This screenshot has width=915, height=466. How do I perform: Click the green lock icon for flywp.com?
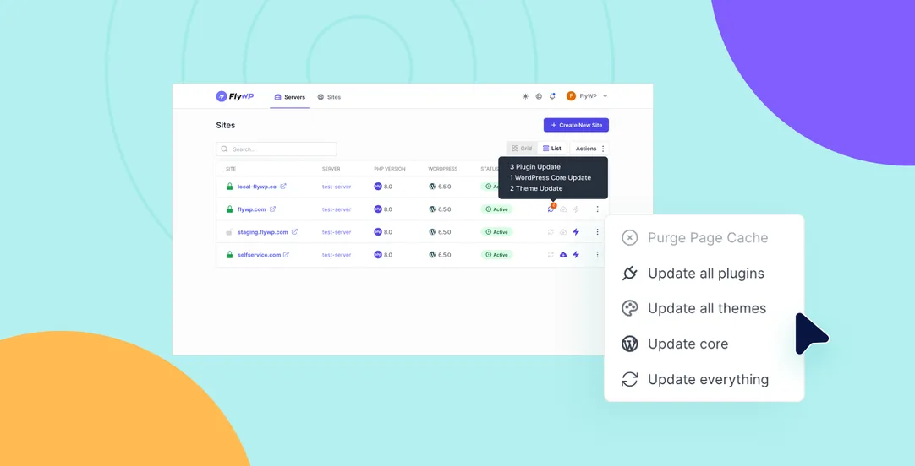click(229, 209)
